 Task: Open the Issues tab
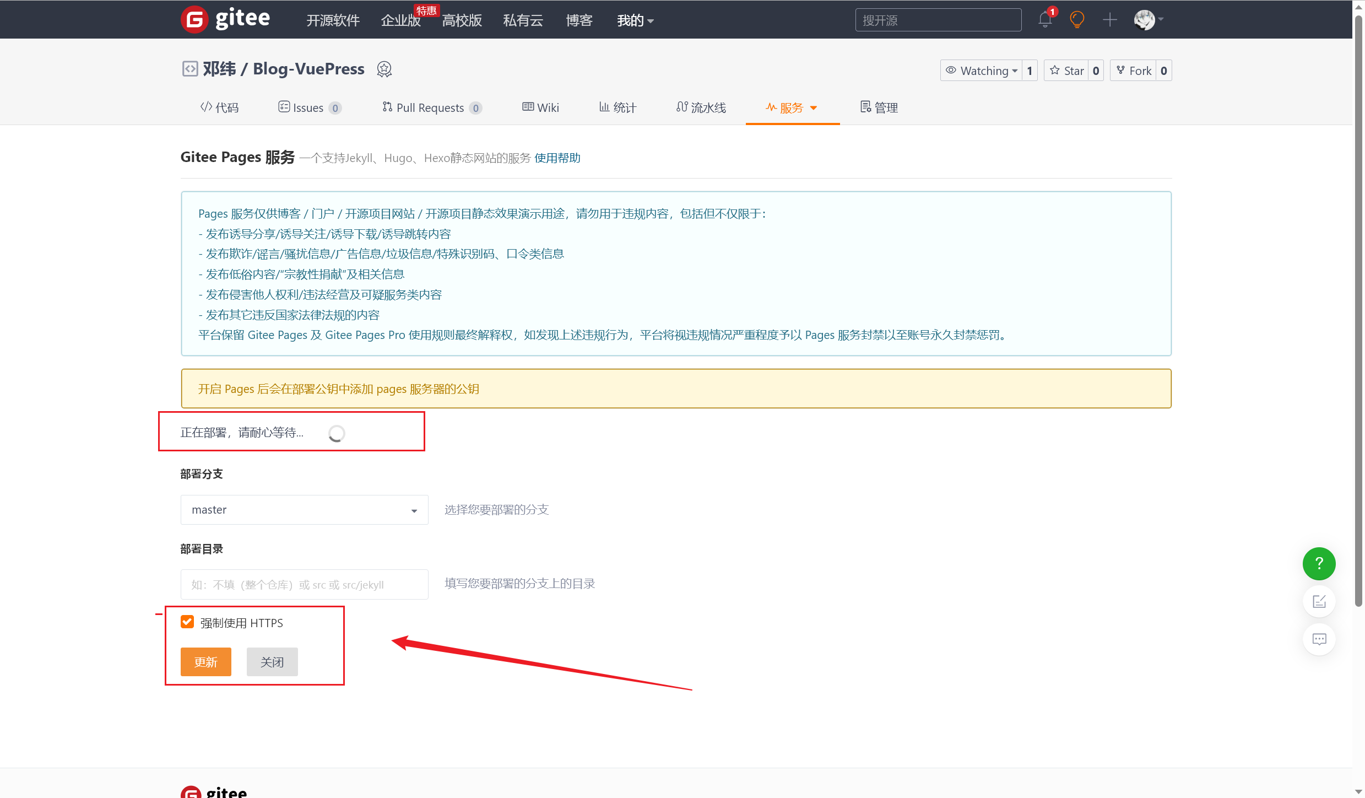[310, 107]
